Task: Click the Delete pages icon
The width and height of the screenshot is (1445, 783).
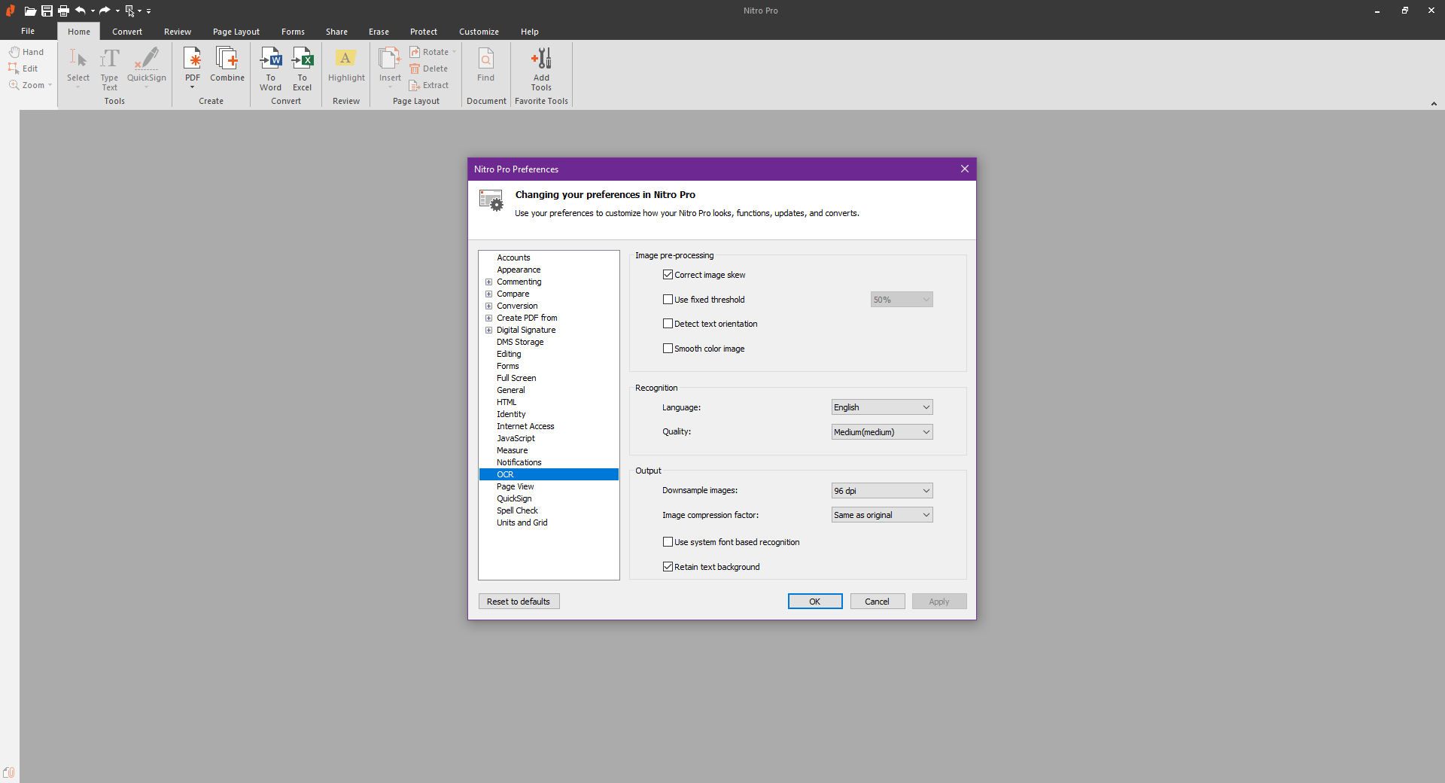Action: pos(429,69)
